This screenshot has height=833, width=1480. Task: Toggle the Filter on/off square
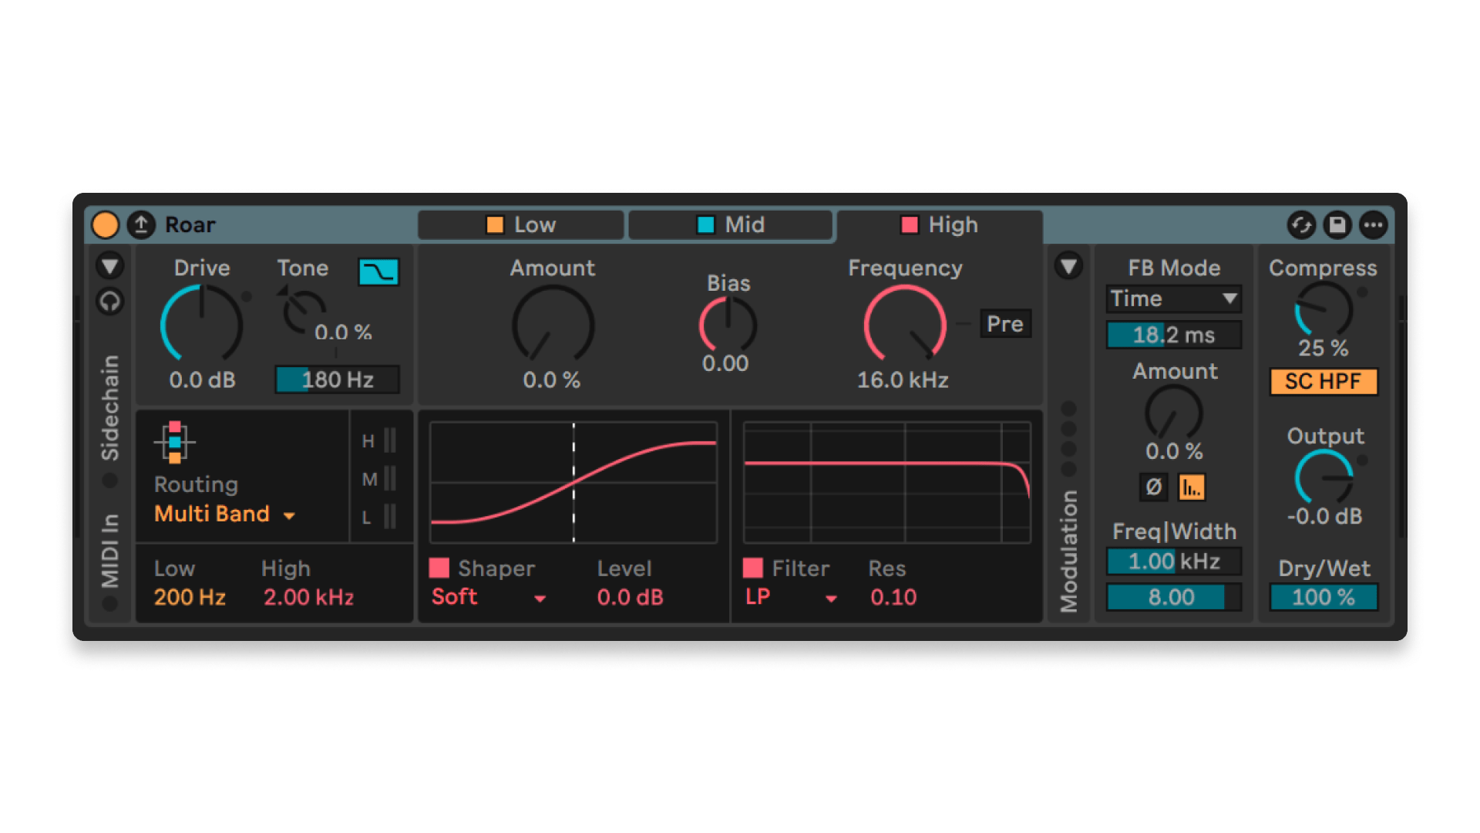click(753, 568)
